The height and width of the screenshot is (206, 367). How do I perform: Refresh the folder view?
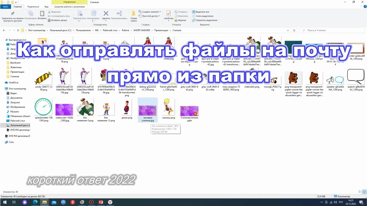294,30
